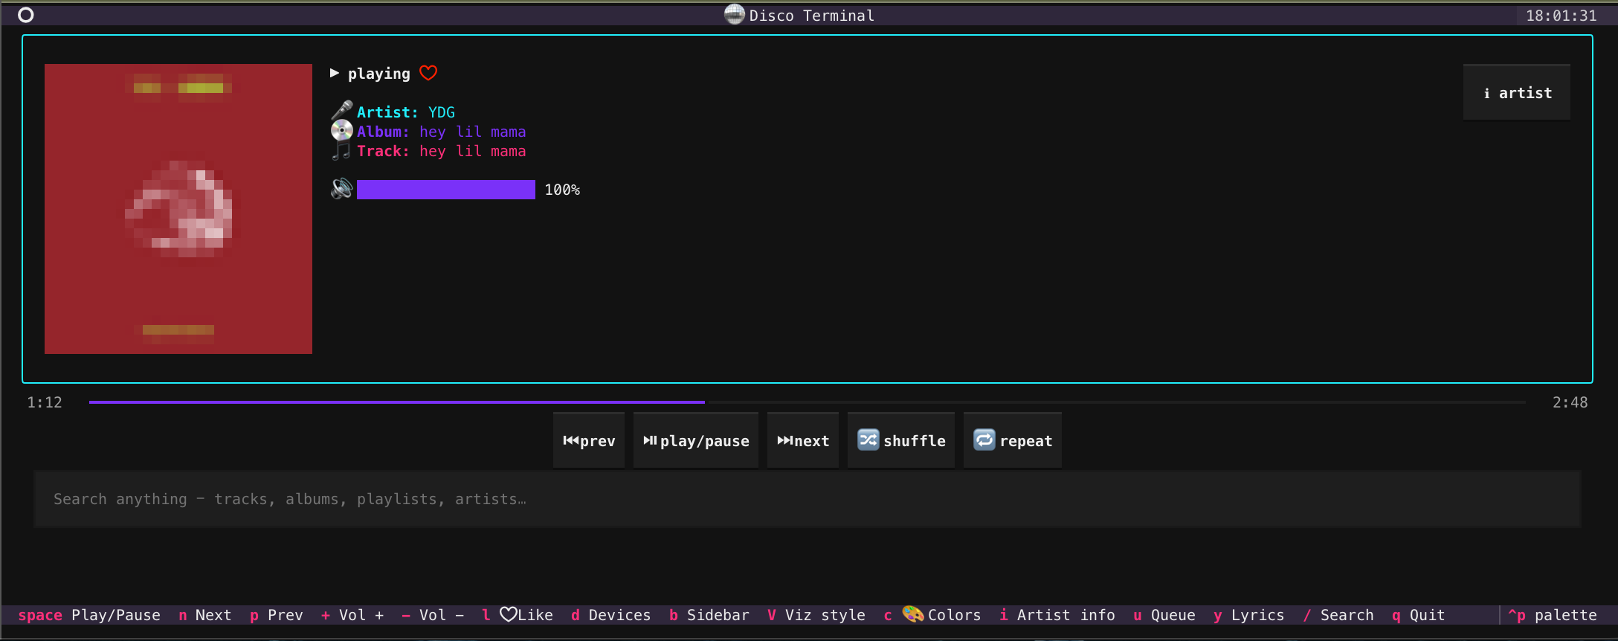Click the music note icon beside Track

coord(341,151)
